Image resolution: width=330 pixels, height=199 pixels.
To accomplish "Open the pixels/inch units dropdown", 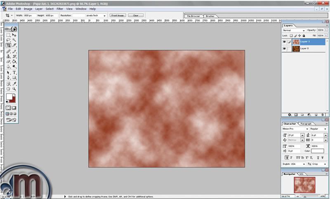I will point(96,15).
